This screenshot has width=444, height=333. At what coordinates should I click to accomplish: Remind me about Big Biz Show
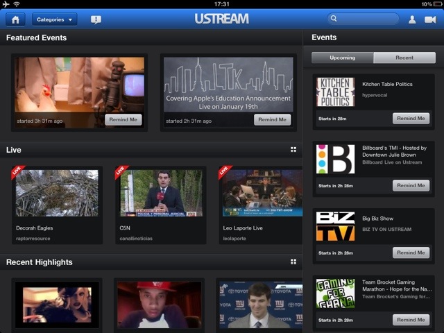tap(411, 253)
